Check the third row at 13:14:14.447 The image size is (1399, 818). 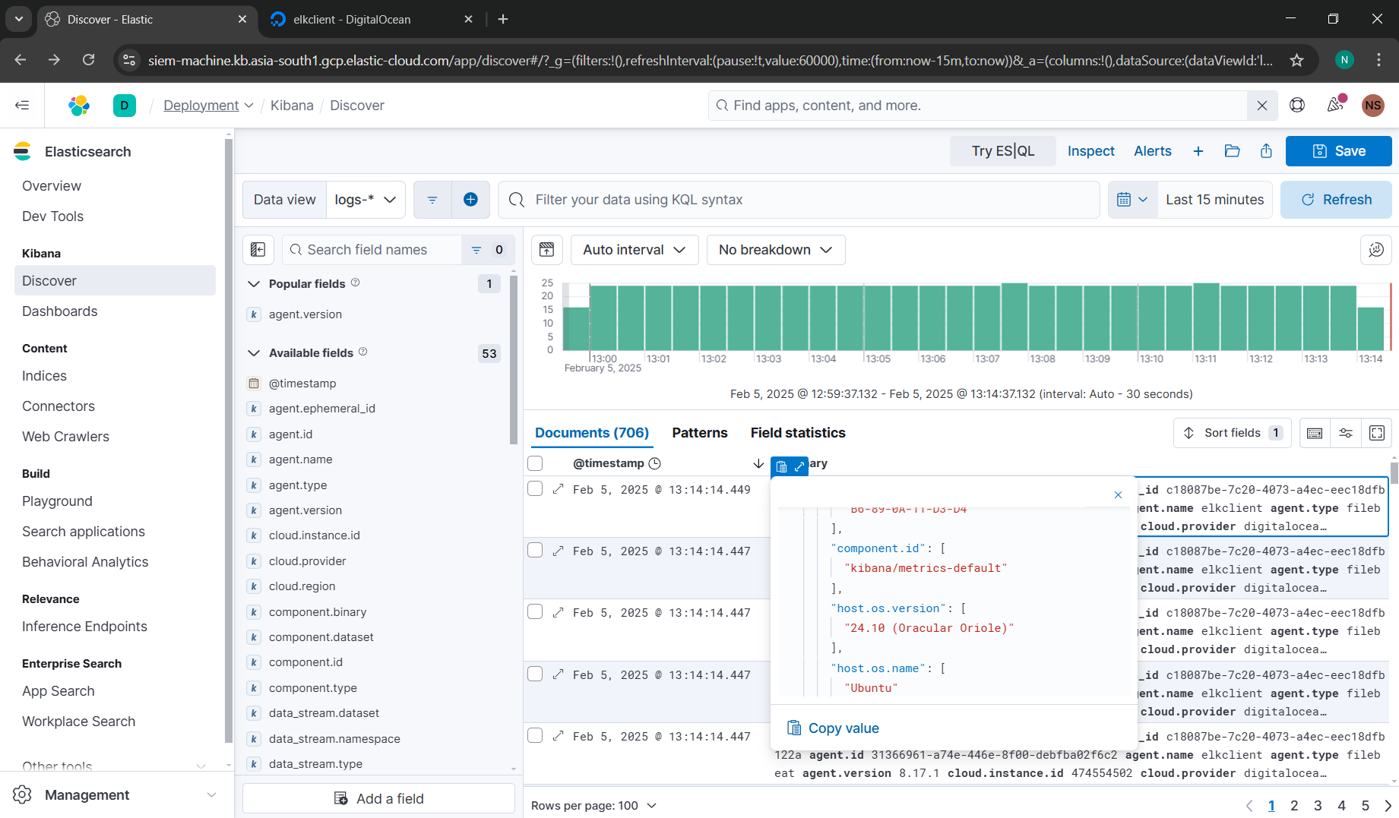point(535,612)
